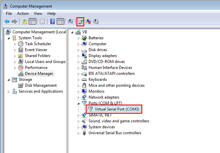Expand the Task Scheduler node
220x153 pixels.
tap(15, 44)
